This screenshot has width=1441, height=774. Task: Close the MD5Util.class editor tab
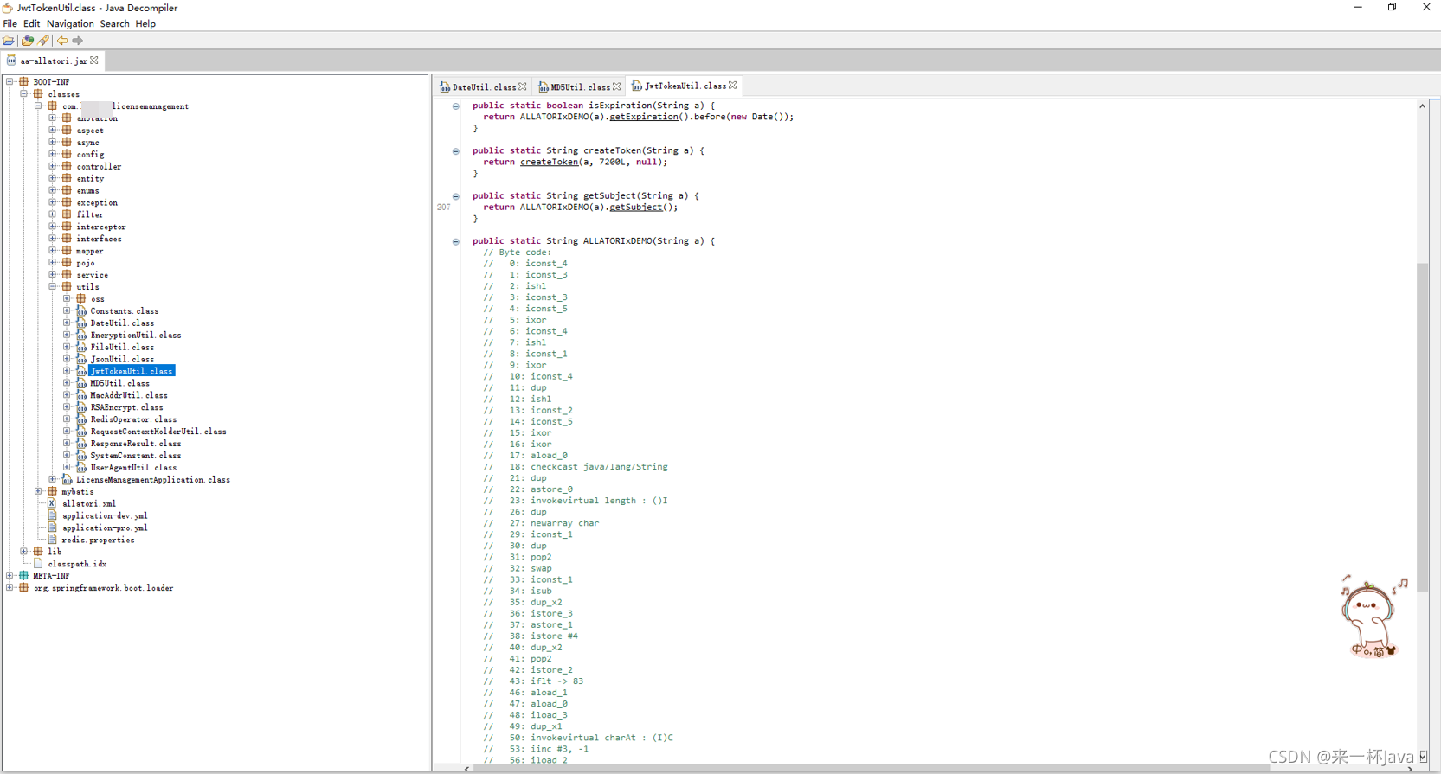[617, 86]
